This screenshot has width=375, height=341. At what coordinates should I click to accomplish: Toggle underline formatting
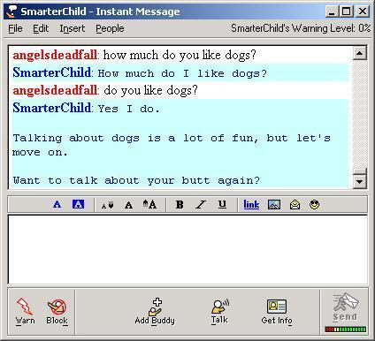tap(222, 204)
